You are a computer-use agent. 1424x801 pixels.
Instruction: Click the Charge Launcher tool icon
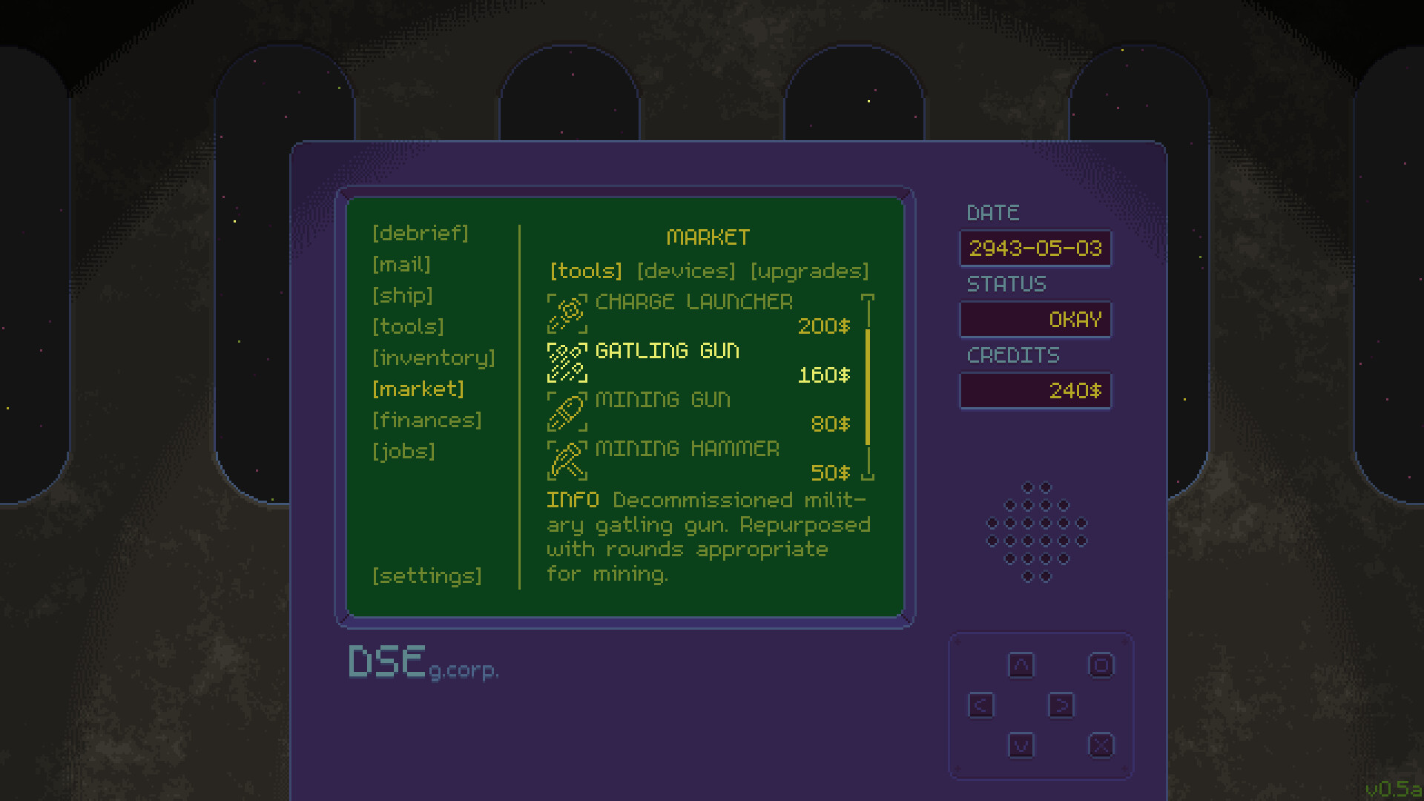click(567, 314)
